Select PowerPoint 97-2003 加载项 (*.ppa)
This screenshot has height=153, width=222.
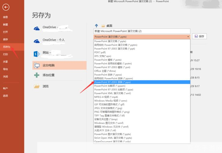142,90
